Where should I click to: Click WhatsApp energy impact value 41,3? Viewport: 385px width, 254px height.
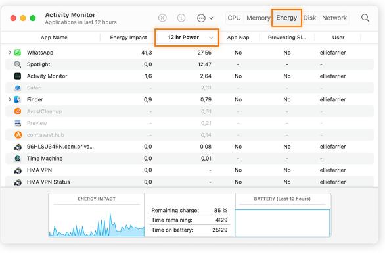[x=147, y=53]
